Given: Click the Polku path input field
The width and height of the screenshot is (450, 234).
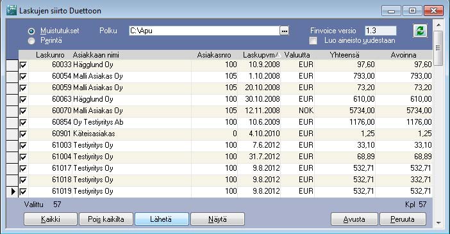Looking at the screenshot, I should 204,31.
